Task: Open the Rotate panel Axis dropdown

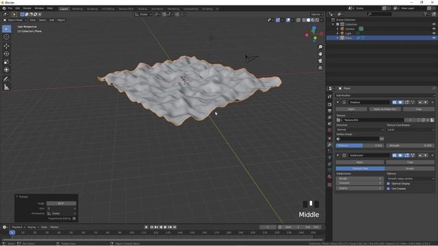Action: 61,208
